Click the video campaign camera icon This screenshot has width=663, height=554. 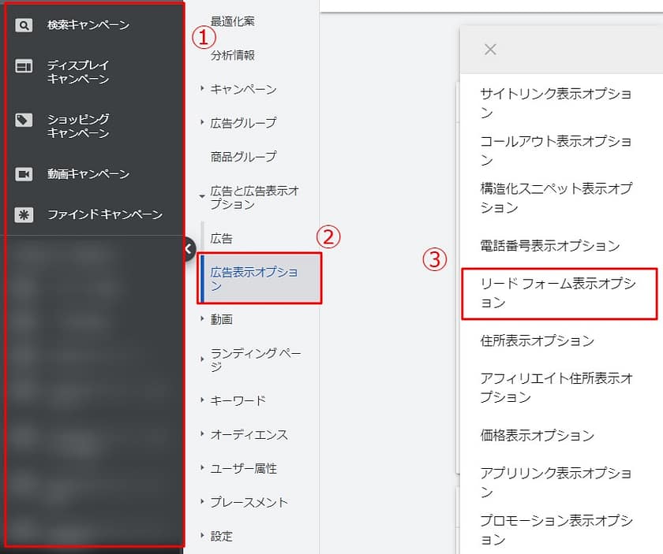[24, 174]
